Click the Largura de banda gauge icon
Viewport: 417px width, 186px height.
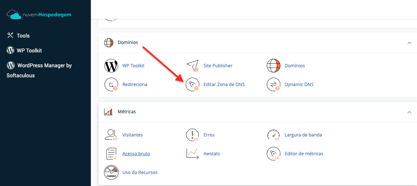pyautogui.click(x=274, y=135)
